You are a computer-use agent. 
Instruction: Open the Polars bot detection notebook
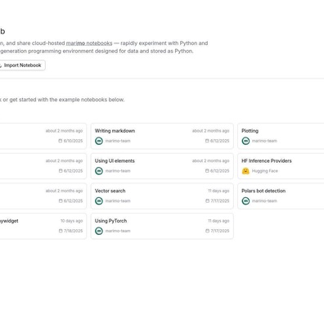coord(281,196)
